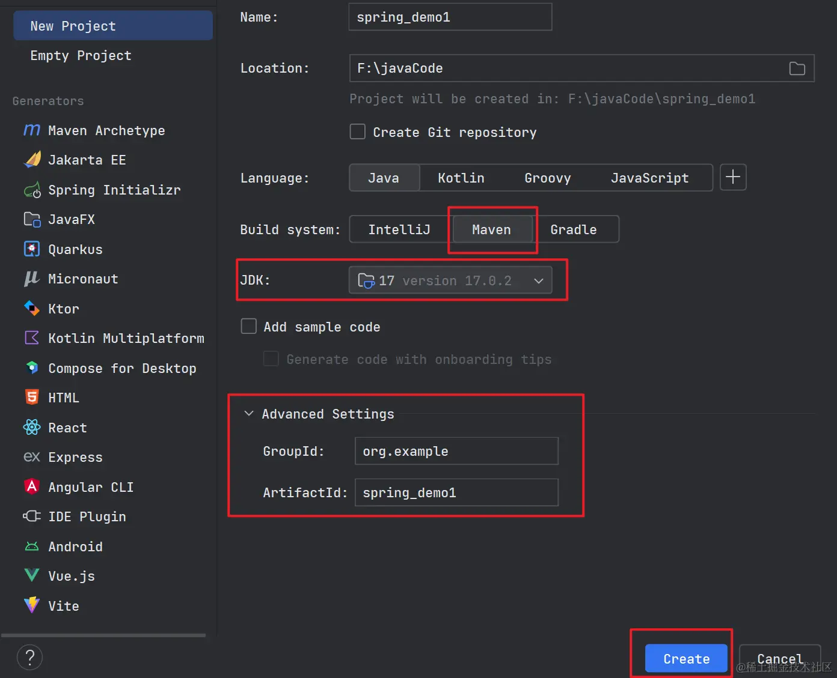The height and width of the screenshot is (678, 837).
Task: Click the IDE Plugin plug icon
Action: [32, 516]
